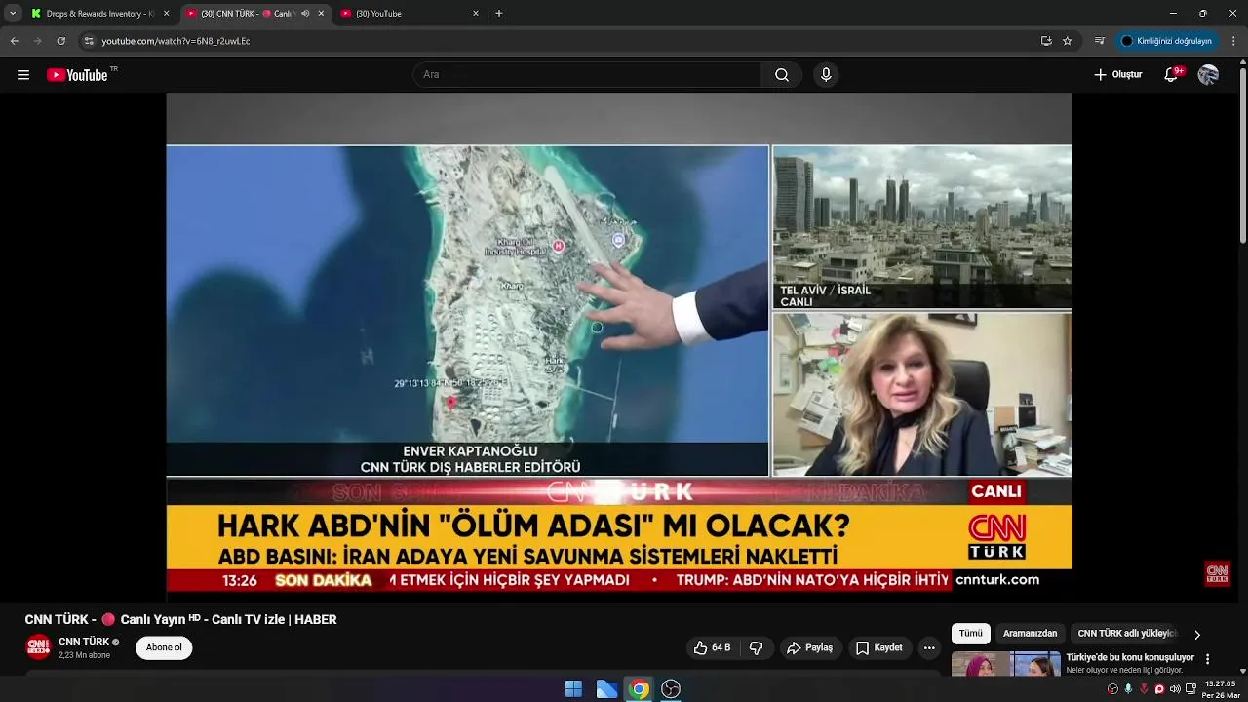Open the CNN TÜRK channel name link
The width and height of the screenshot is (1248, 702).
84,642
